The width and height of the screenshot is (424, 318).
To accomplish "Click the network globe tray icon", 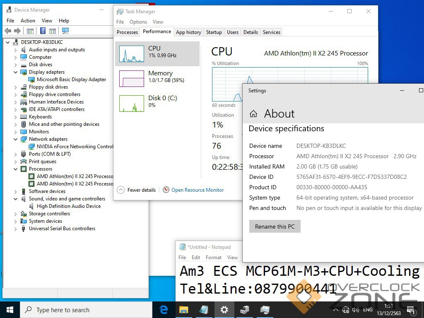I will pos(346,310).
